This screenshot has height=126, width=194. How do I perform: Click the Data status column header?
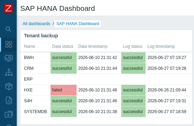(x=63, y=46)
